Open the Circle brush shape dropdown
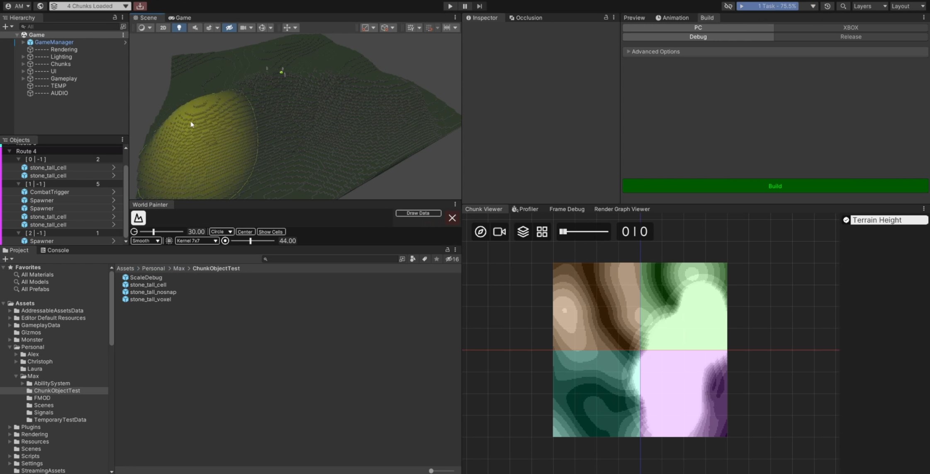 [221, 232]
